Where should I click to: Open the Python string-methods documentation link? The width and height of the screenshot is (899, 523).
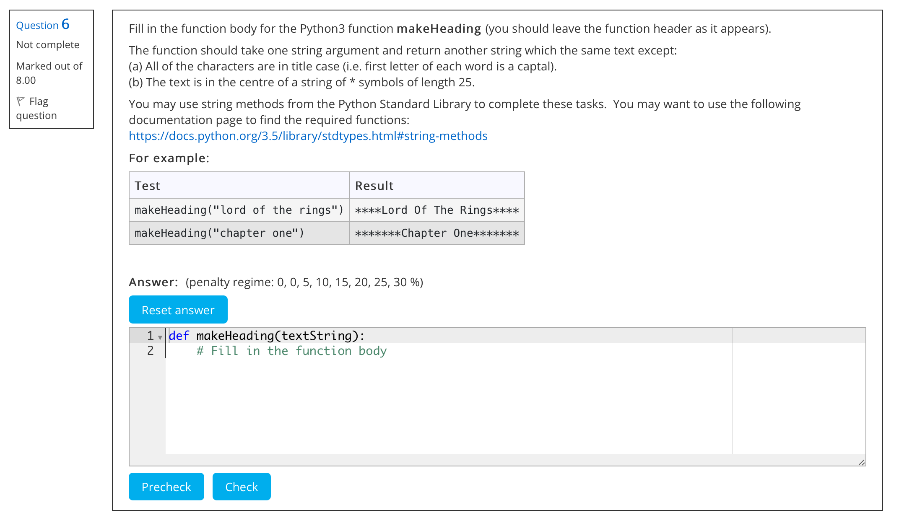(x=308, y=136)
